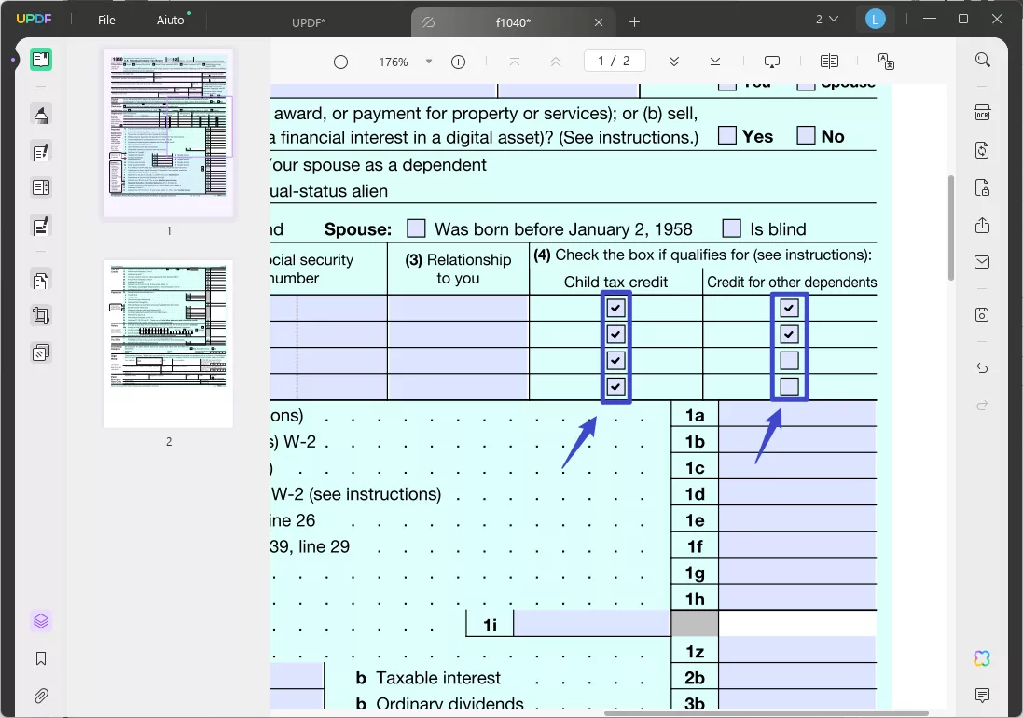Close the f1040* tab
Image resolution: width=1023 pixels, height=718 pixels.
(x=599, y=22)
